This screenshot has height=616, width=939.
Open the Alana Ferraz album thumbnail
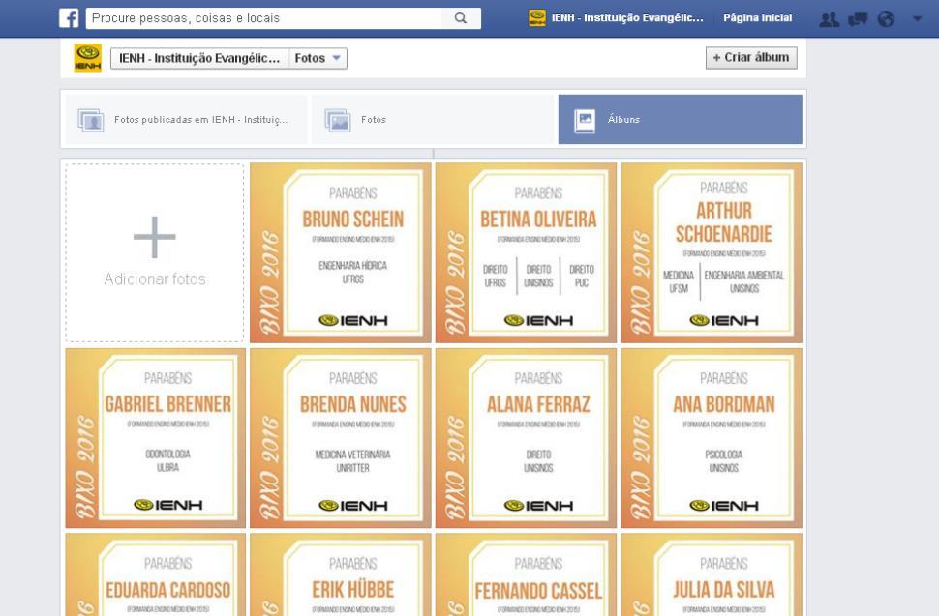point(526,438)
